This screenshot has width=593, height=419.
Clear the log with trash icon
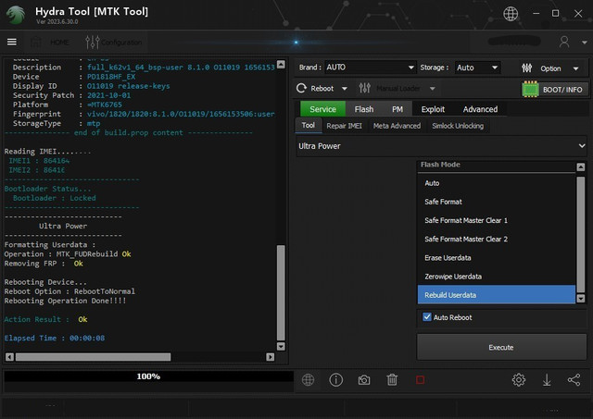[392, 380]
